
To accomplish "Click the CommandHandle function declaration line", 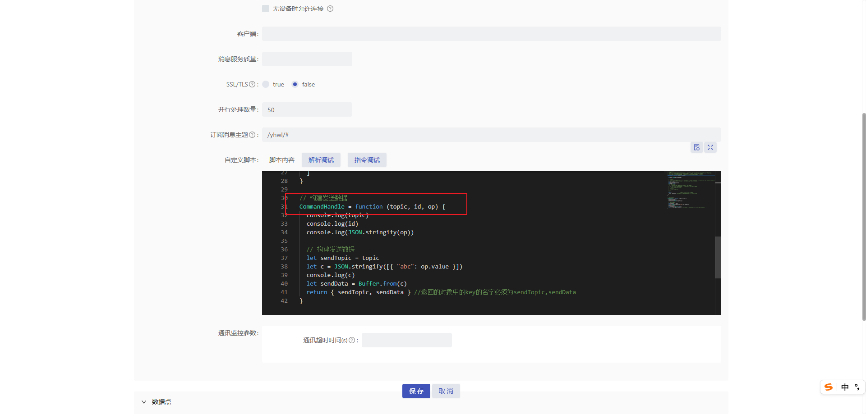I will [x=372, y=207].
